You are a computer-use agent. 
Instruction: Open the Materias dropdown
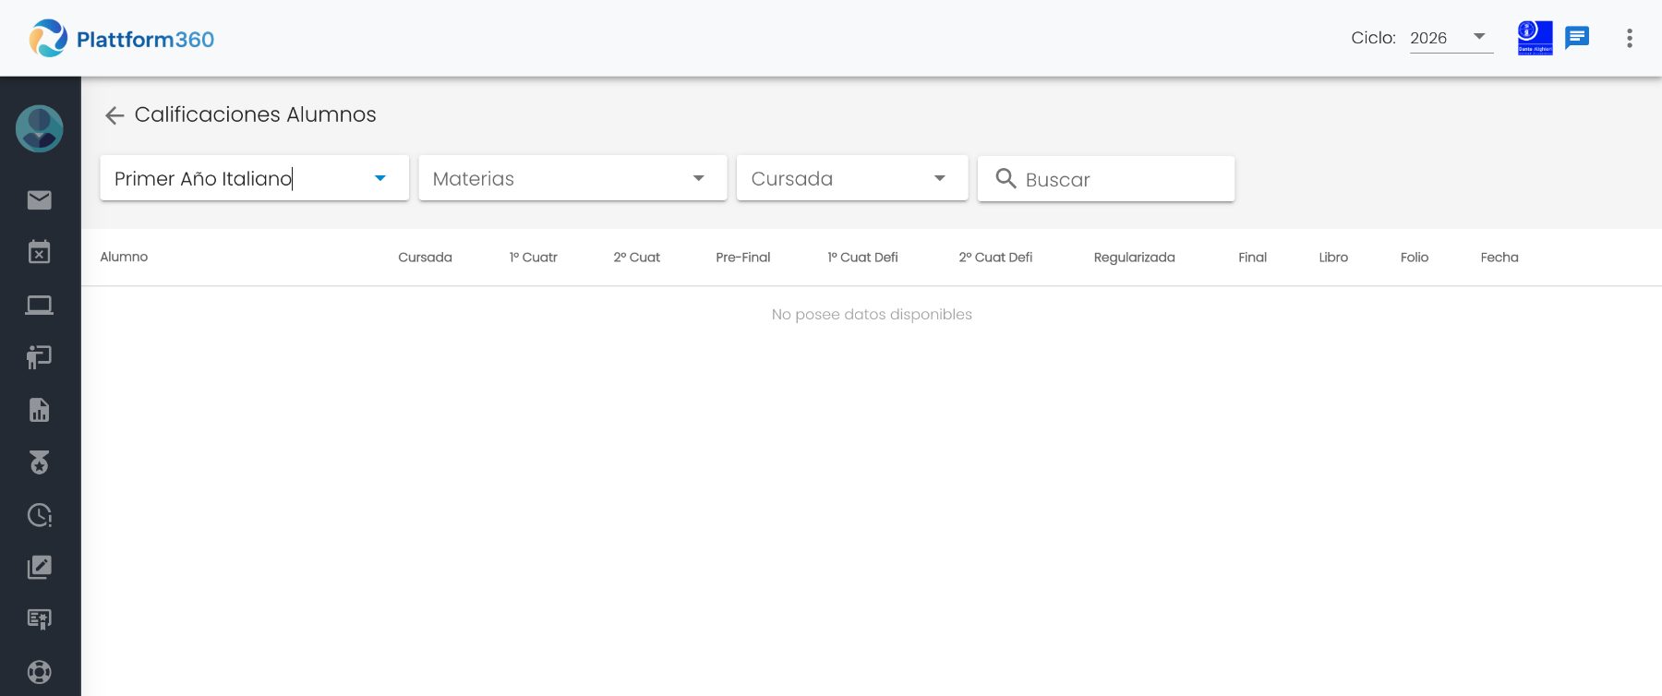coord(572,178)
